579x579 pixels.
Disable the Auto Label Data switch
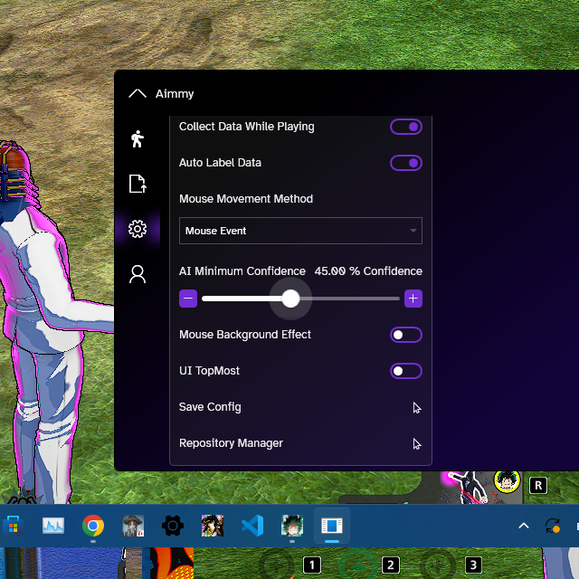[406, 163]
